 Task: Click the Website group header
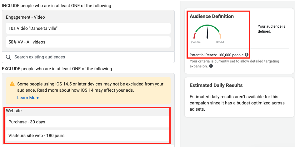point(14,111)
